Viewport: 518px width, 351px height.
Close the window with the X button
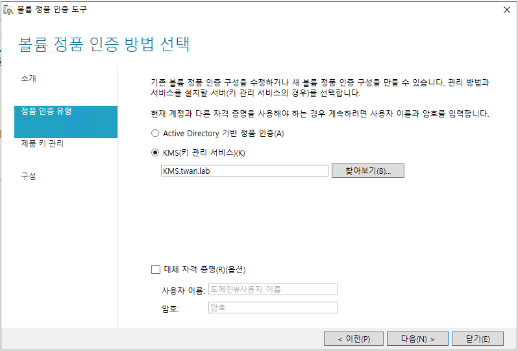(507, 10)
